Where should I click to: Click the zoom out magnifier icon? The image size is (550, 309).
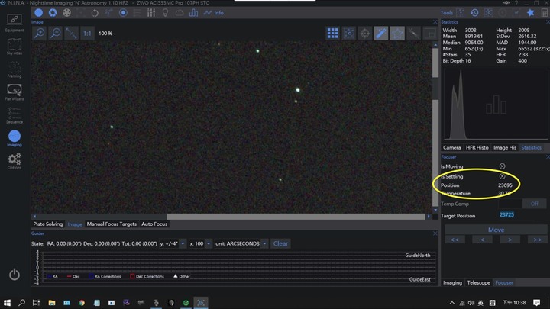pyautogui.click(x=55, y=33)
